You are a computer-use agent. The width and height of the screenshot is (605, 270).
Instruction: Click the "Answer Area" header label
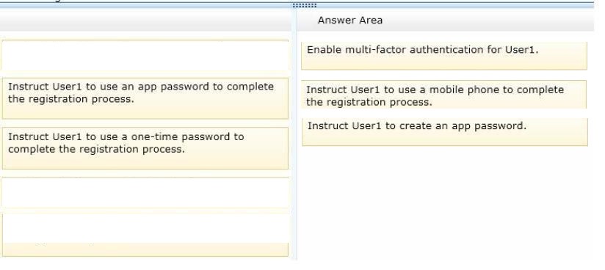[350, 21]
